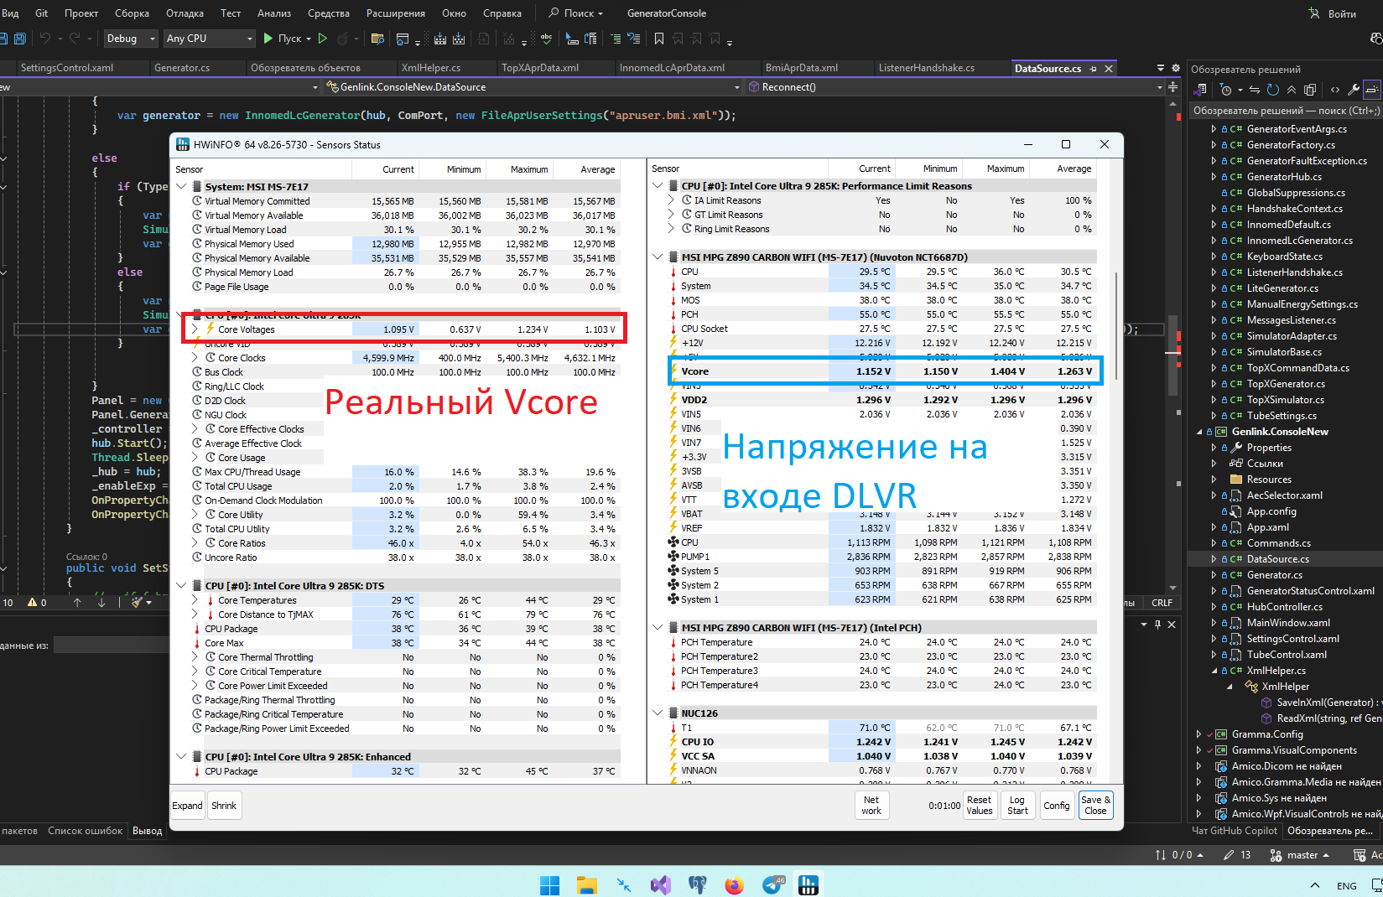Open Solution Explorer view switcher icon

click(x=1201, y=90)
